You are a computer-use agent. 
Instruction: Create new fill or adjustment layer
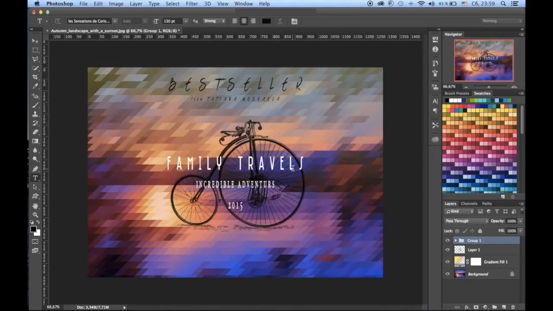[485, 307]
